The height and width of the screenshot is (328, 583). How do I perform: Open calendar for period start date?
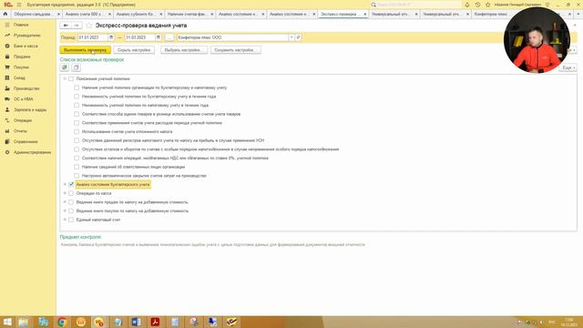[111, 37]
